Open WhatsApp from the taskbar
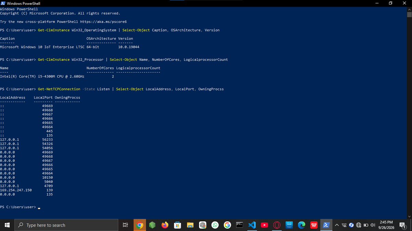The height and width of the screenshot is (231, 412). pyautogui.click(x=215, y=225)
